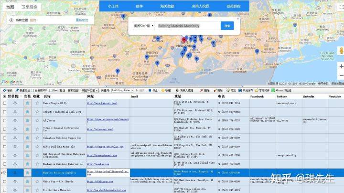Expand the 搜索范围 dropdown in toolbar
The width and height of the screenshot is (344, 193).
[x=90, y=90]
